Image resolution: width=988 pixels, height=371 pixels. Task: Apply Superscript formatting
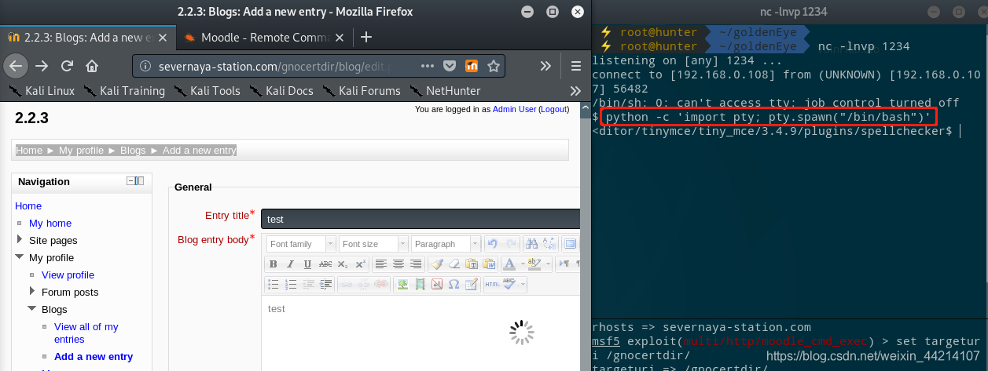(x=360, y=264)
